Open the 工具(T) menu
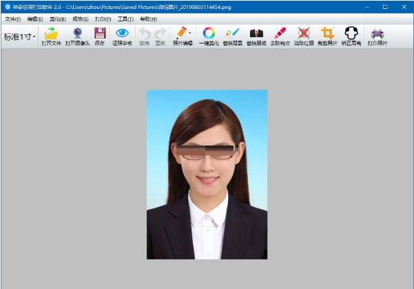The image size is (414, 289). pos(125,19)
